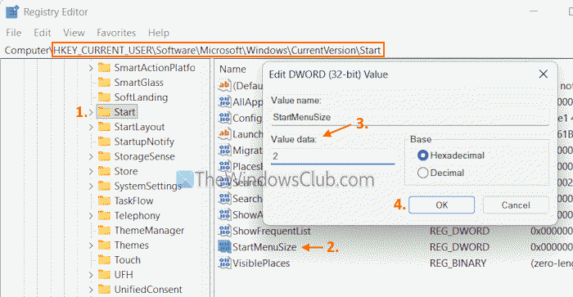Select the Start key folder icon
573x297 pixels.
click(104, 112)
